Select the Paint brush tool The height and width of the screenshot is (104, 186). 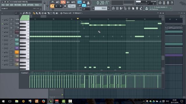[37, 13]
